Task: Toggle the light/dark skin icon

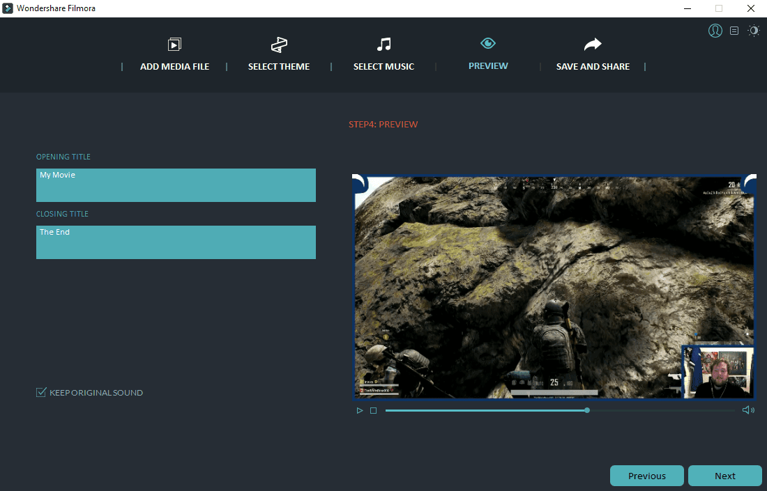Action: click(x=754, y=31)
